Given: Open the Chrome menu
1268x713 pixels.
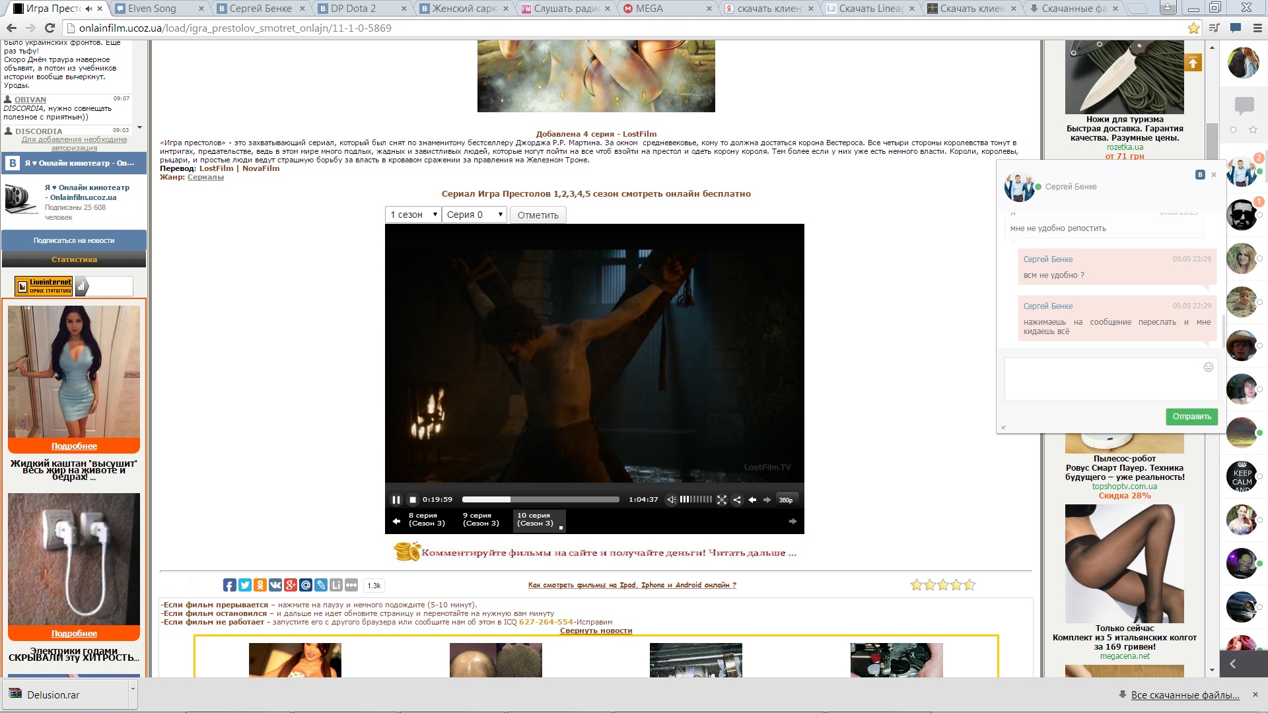Looking at the screenshot, I should tap(1257, 28).
